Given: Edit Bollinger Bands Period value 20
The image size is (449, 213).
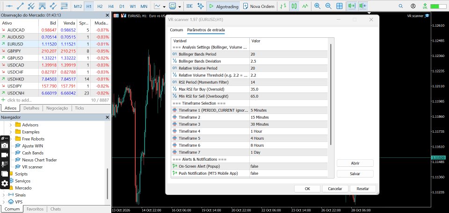Looking at the screenshot, I should pos(289,54).
